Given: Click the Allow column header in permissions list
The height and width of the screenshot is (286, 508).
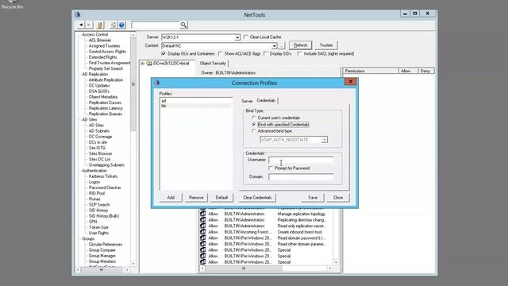Looking at the screenshot, I should click(x=408, y=71).
